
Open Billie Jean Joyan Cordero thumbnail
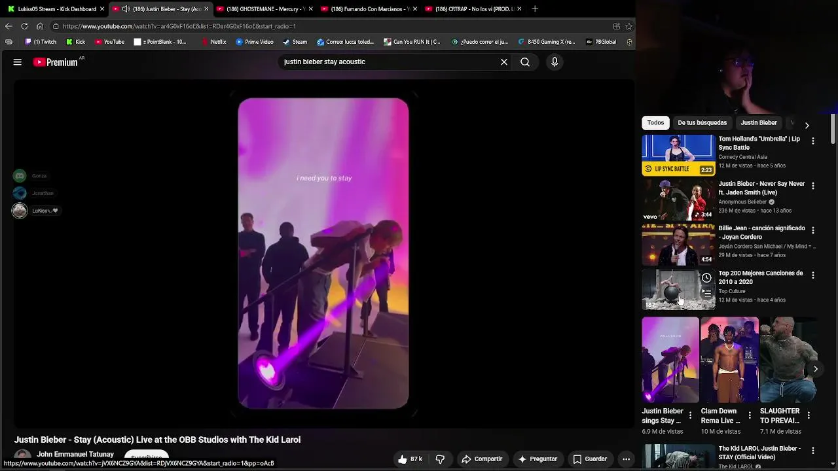678,245
